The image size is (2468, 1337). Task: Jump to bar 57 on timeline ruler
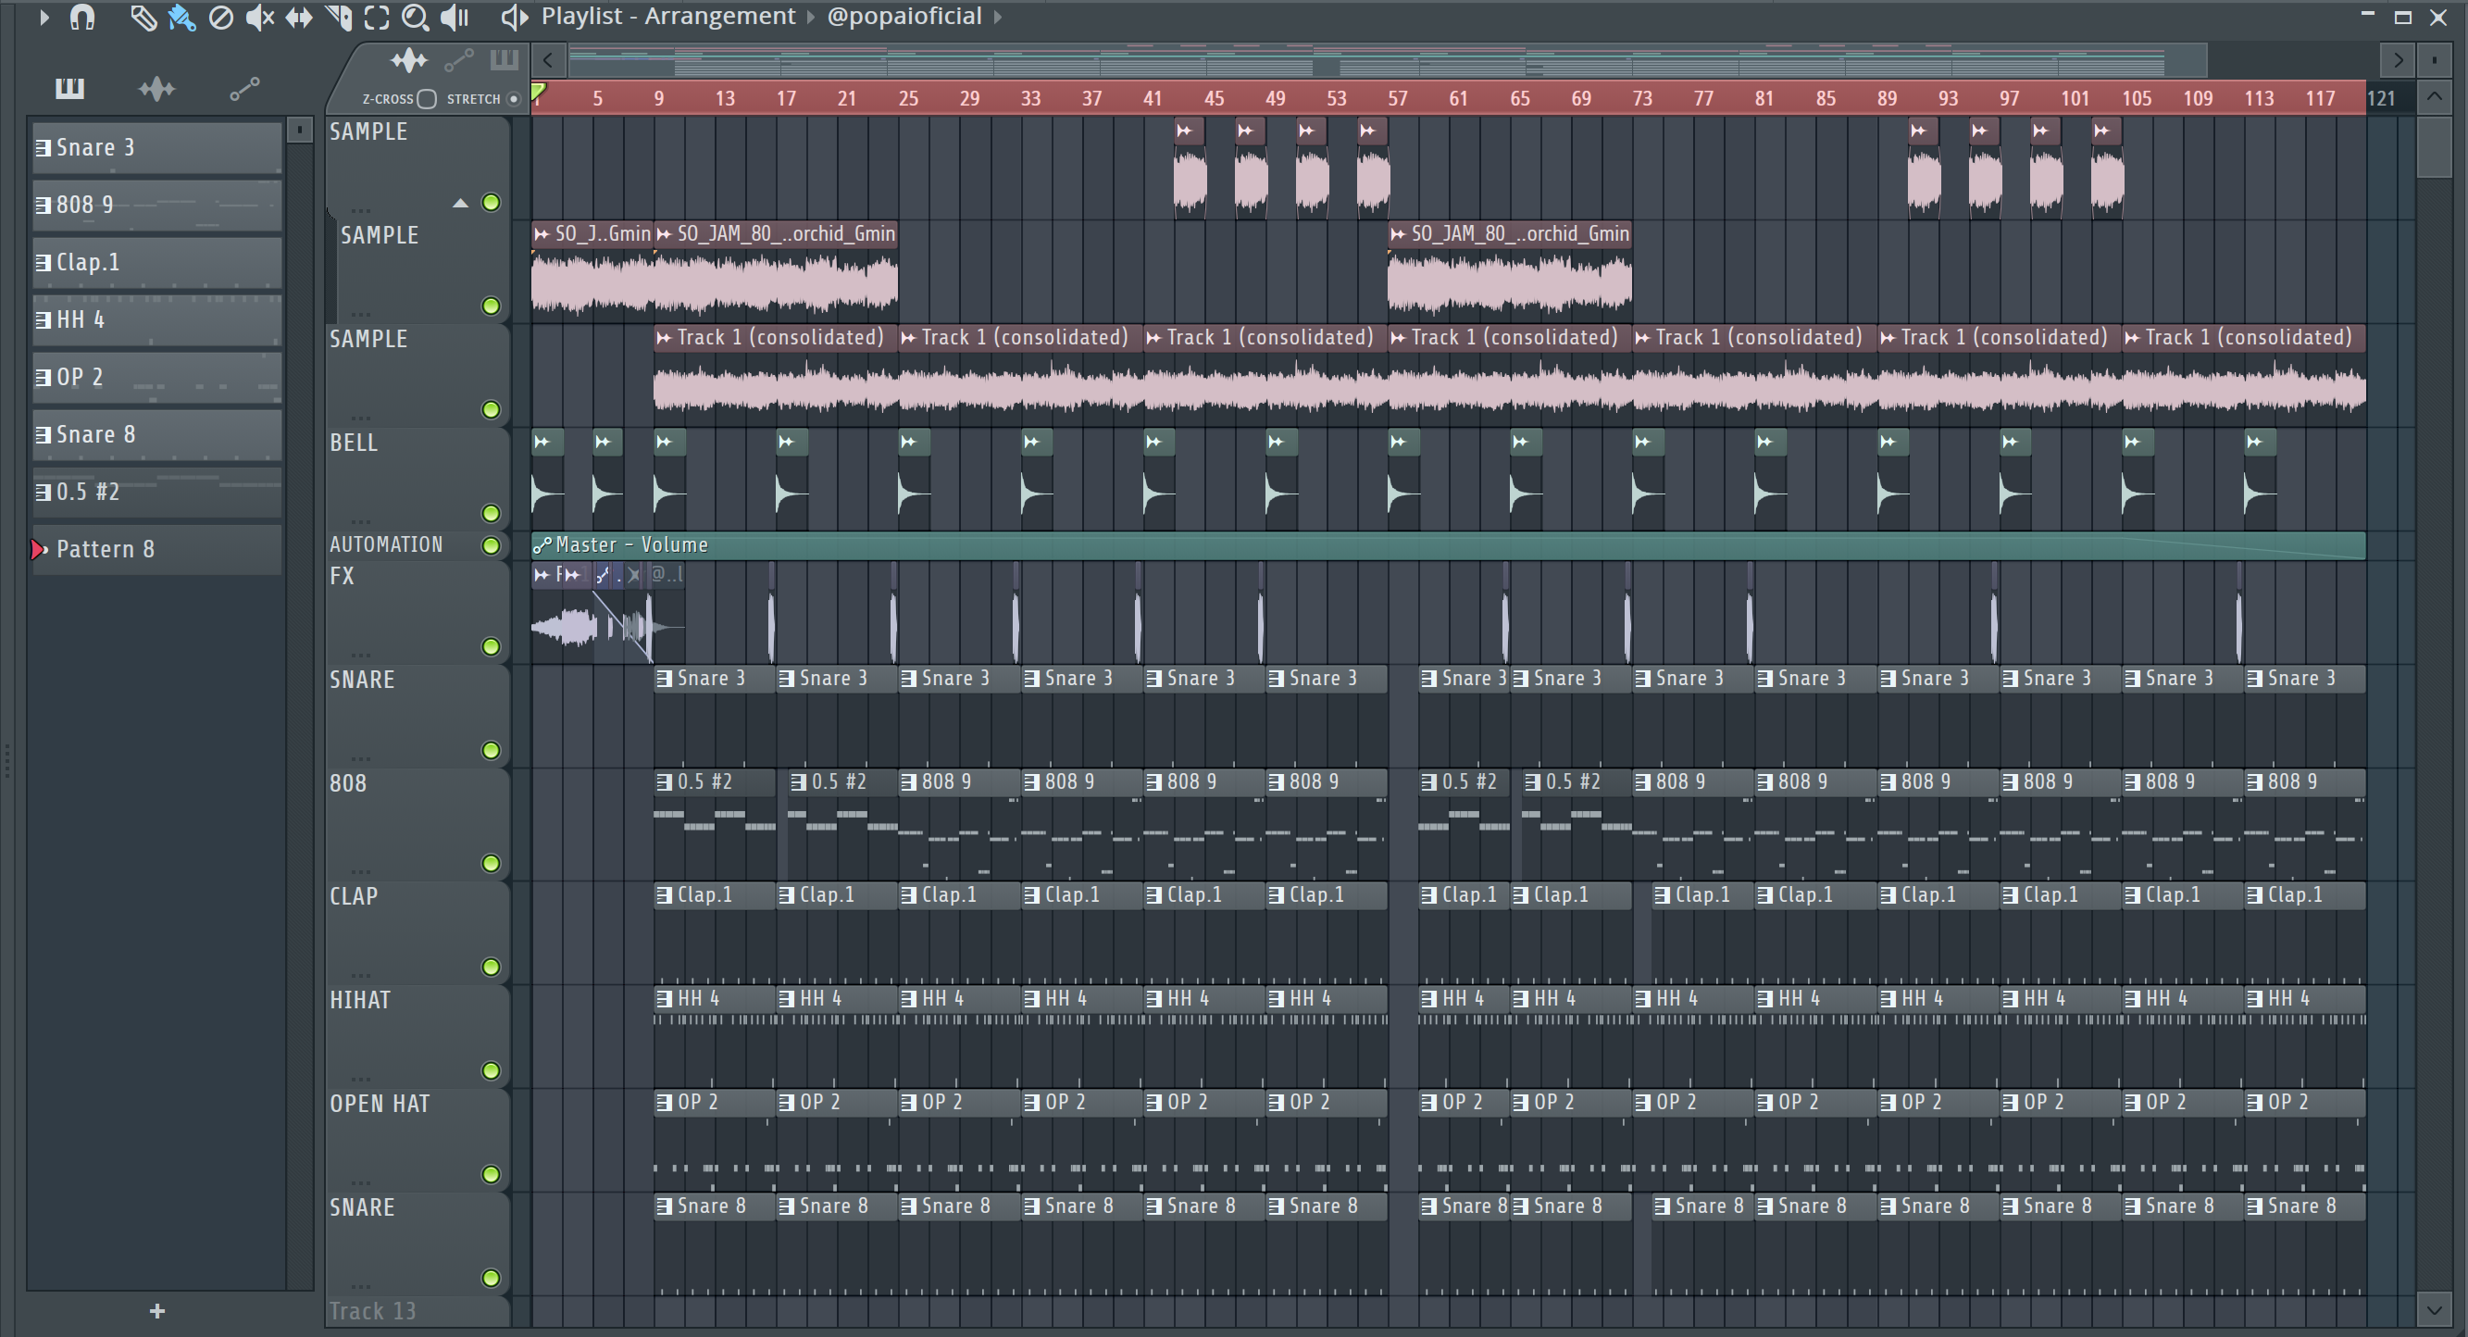(1398, 99)
